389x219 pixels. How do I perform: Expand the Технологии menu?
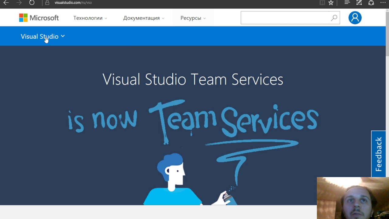pyautogui.click(x=90, y=18)
